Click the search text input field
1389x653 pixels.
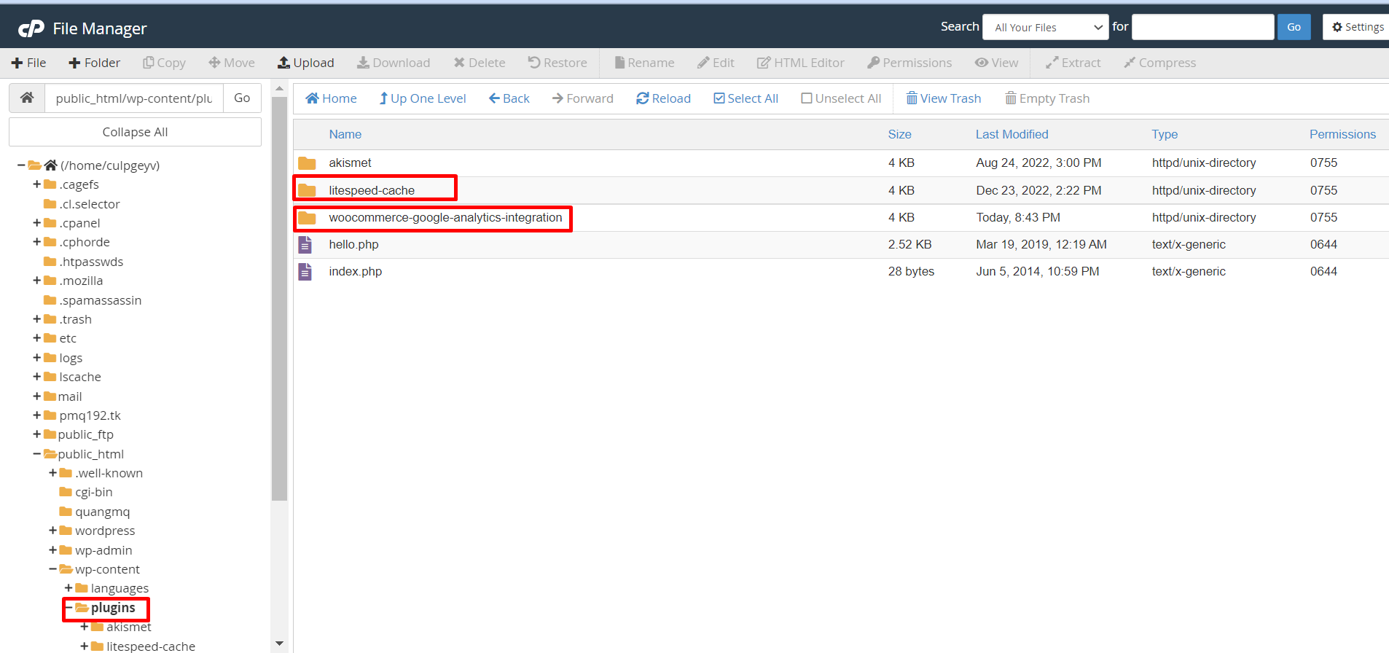pos(1202,27)
